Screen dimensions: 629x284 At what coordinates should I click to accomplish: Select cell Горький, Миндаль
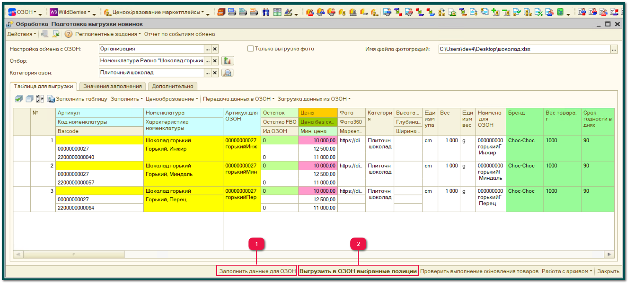(x=184, y=174)
